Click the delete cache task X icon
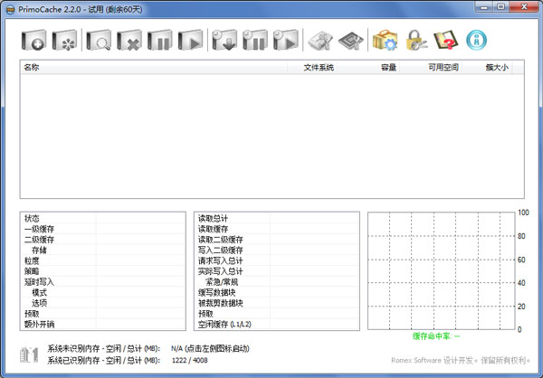The height and width of the screenshot is (378, 543). coord(129,40)
